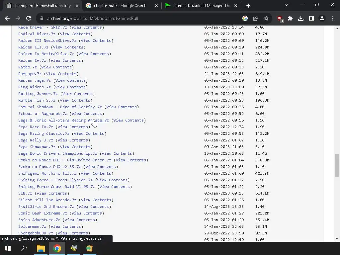This screenshot has height=255, width=340.
Task: Click the Chrome taskbar icon
Action: pos(57,248)
